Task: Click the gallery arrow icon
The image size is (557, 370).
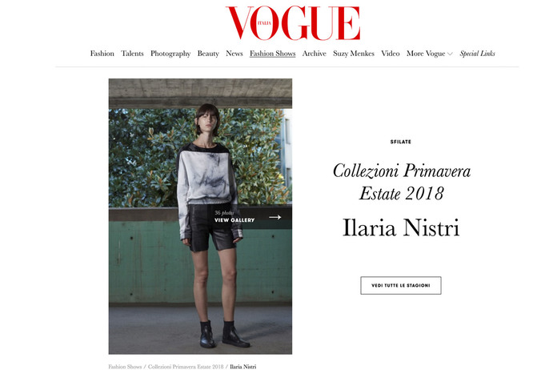Action: 275,217
